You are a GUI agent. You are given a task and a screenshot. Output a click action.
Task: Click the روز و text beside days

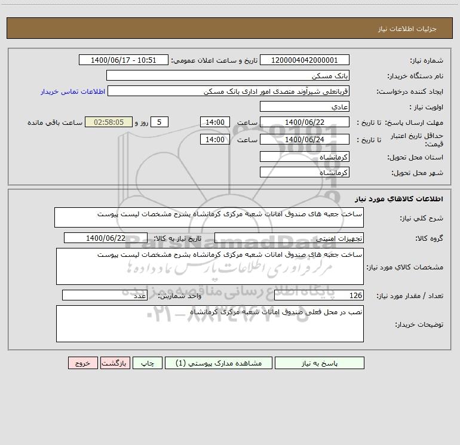pyautogui.click(x=142, y=122)
